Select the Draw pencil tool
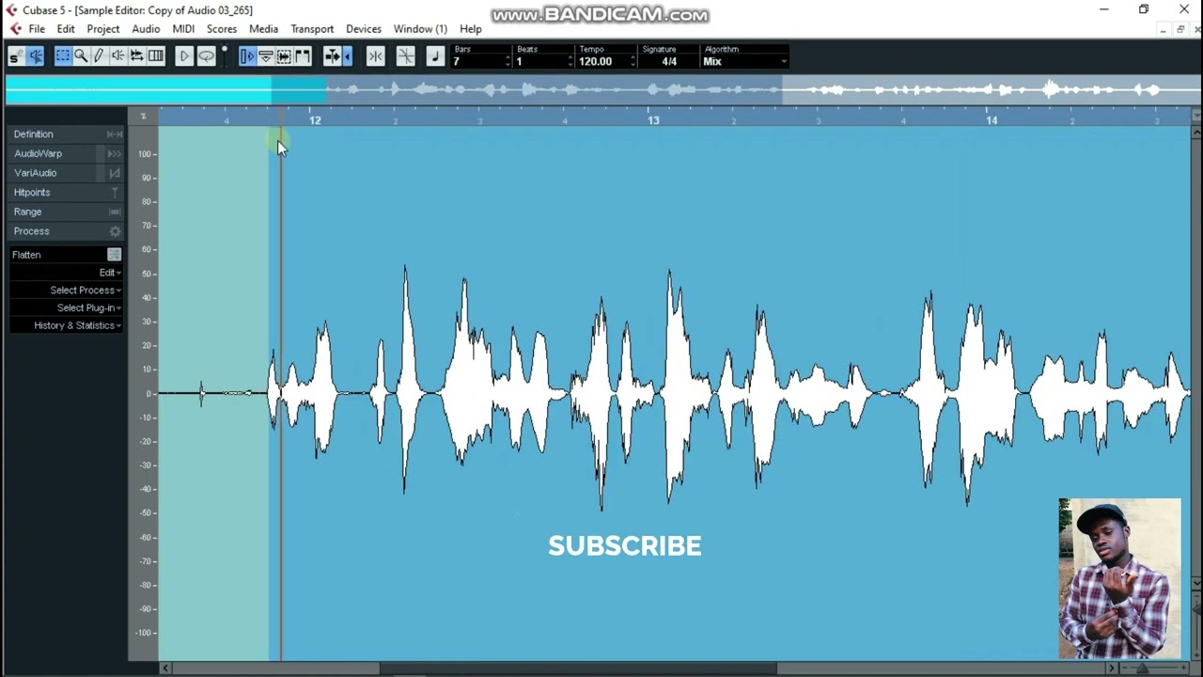1203x677 pixels. tap(100, 56)
